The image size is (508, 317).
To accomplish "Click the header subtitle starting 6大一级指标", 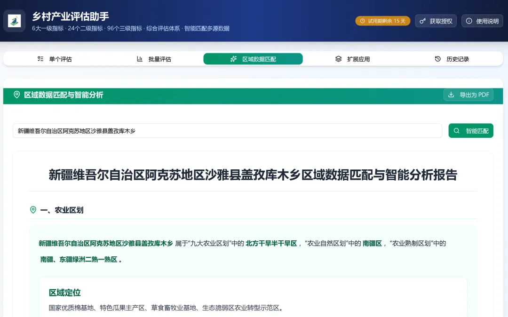I will coord(131,29).
